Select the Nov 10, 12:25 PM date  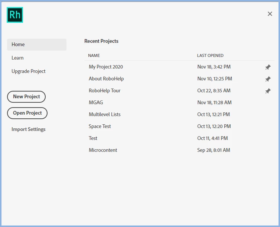[x=215, y=79]
